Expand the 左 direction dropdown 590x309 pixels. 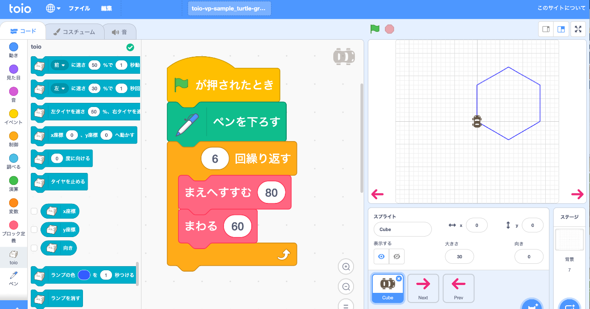tap(59, 88)
